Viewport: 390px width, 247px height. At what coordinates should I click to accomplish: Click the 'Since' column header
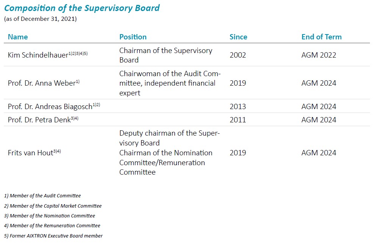[238, 37]
